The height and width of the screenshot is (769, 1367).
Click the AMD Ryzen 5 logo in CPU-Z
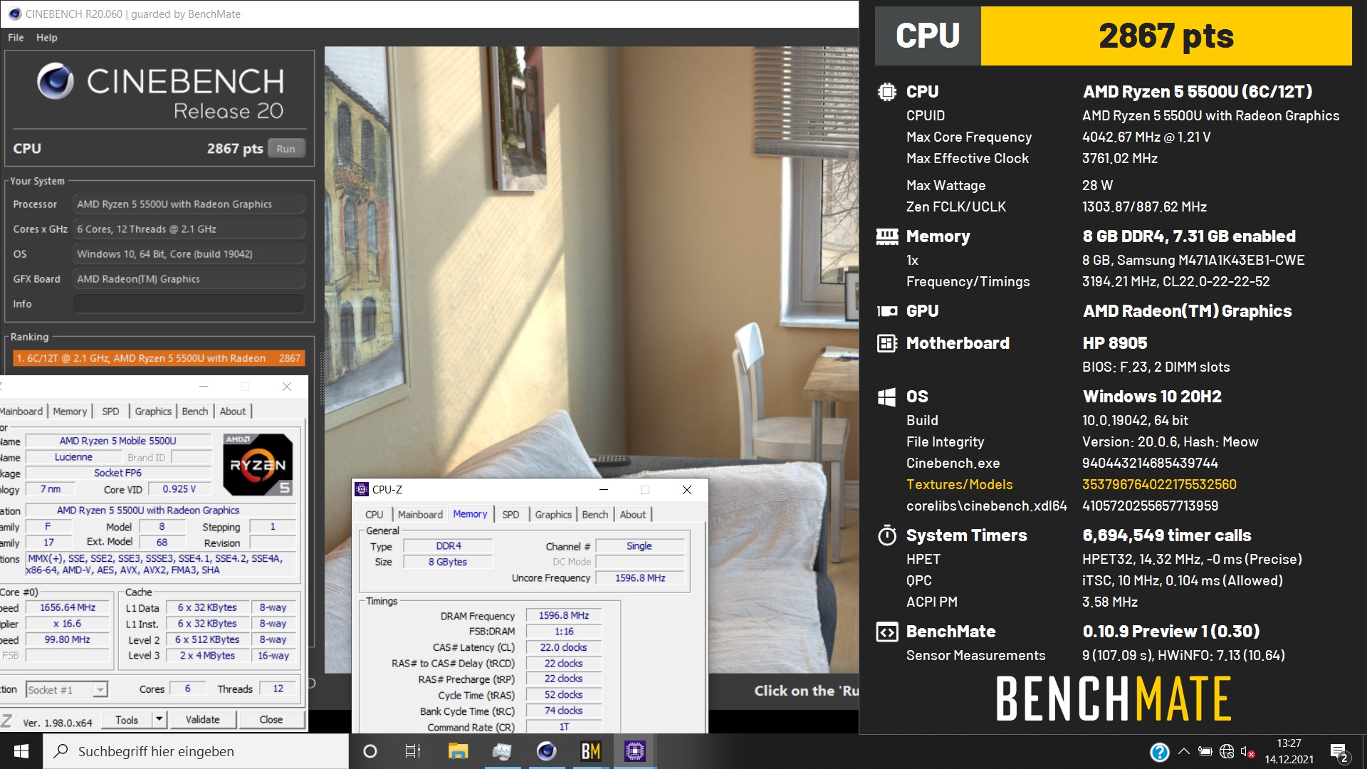[258, 464]
